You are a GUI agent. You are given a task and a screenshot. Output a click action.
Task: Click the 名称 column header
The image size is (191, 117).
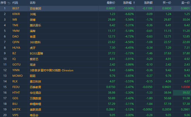click(x=32, y=3)
